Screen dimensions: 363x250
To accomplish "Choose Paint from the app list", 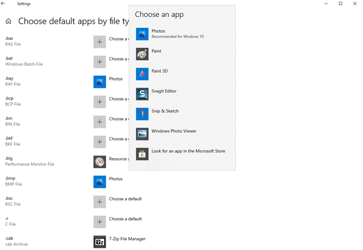I will (182, 54).
